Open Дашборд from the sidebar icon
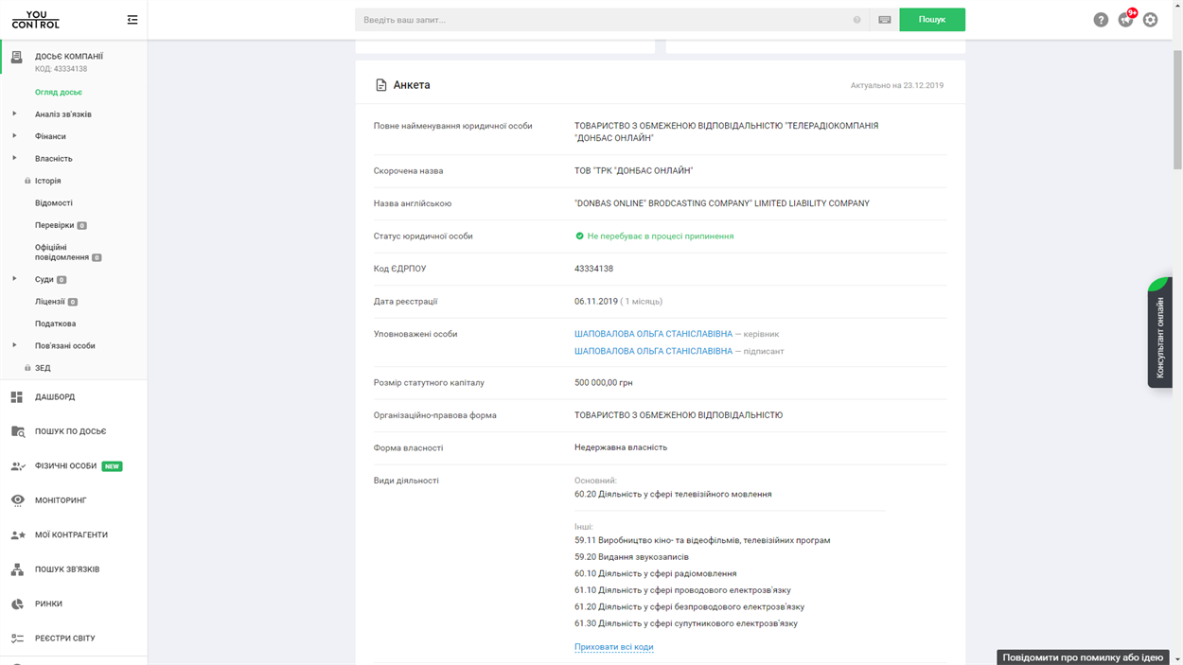Image resolution: width=1183 pixels, height=665 pixels. pyautogui.click(x=17, y=397)
